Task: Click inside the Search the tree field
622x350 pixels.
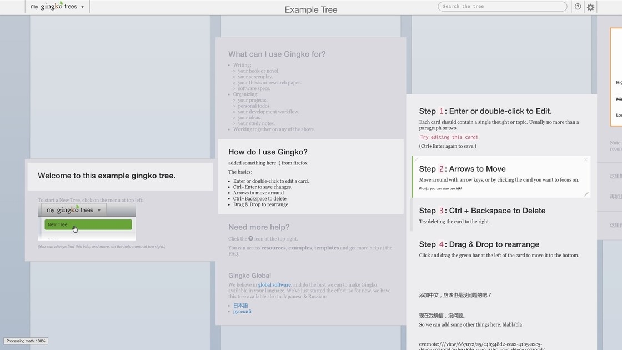Action: tap(502, 7)
